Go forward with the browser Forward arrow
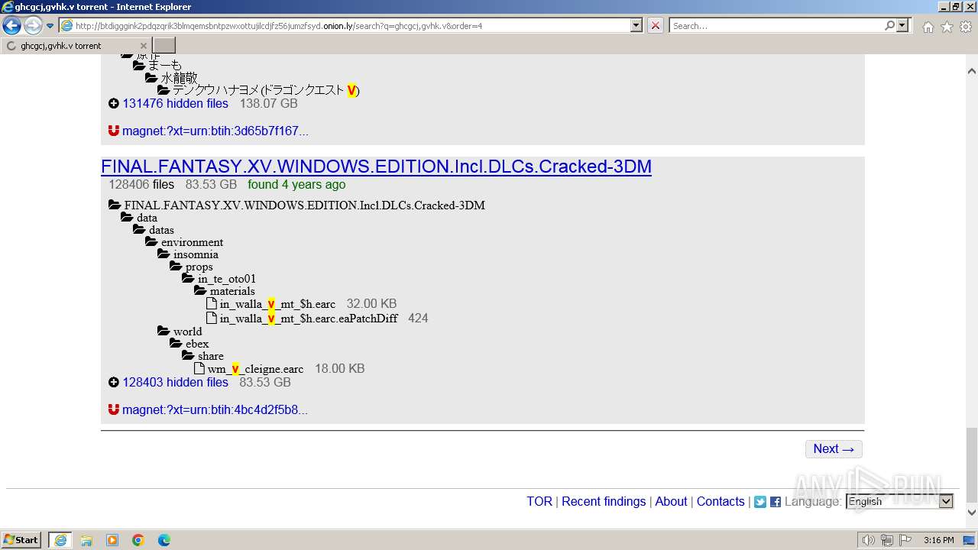The image size is (978, 550). click(x=33, y=25)
